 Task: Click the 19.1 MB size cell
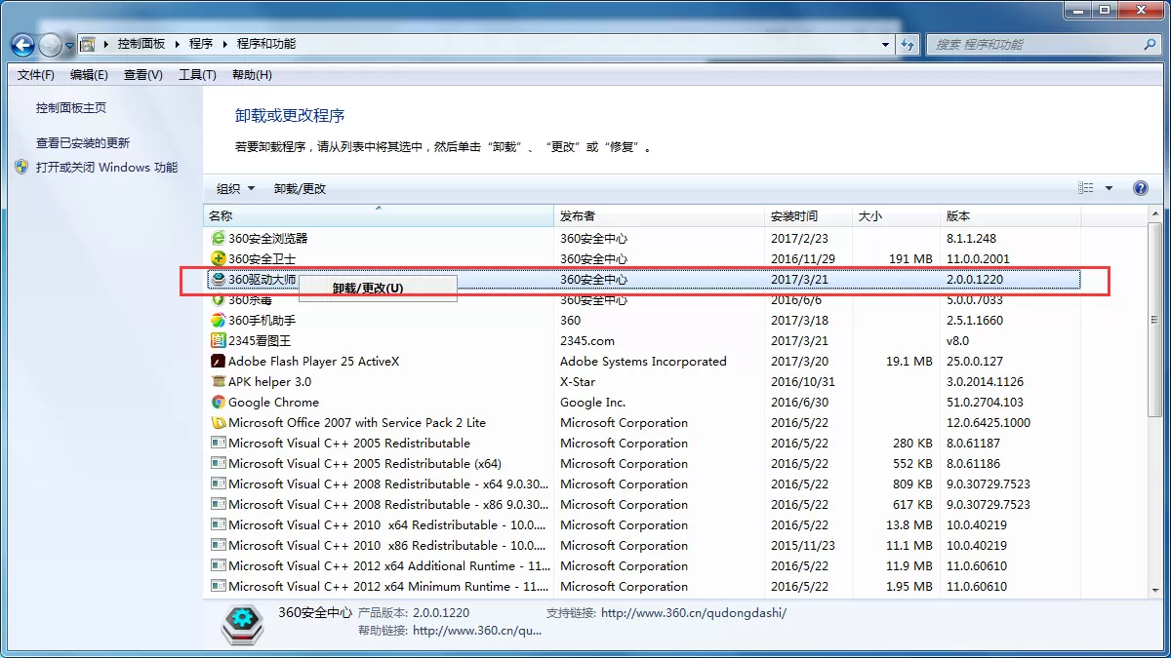(x=909, y=361)
